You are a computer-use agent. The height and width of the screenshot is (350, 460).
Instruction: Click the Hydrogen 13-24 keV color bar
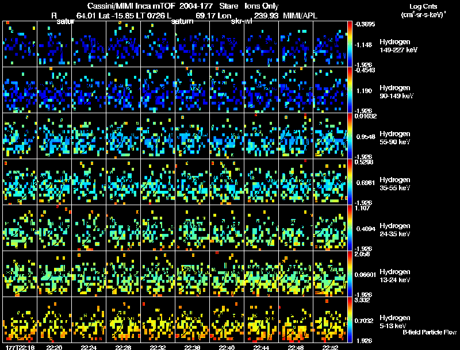click(x=350, y=274)
